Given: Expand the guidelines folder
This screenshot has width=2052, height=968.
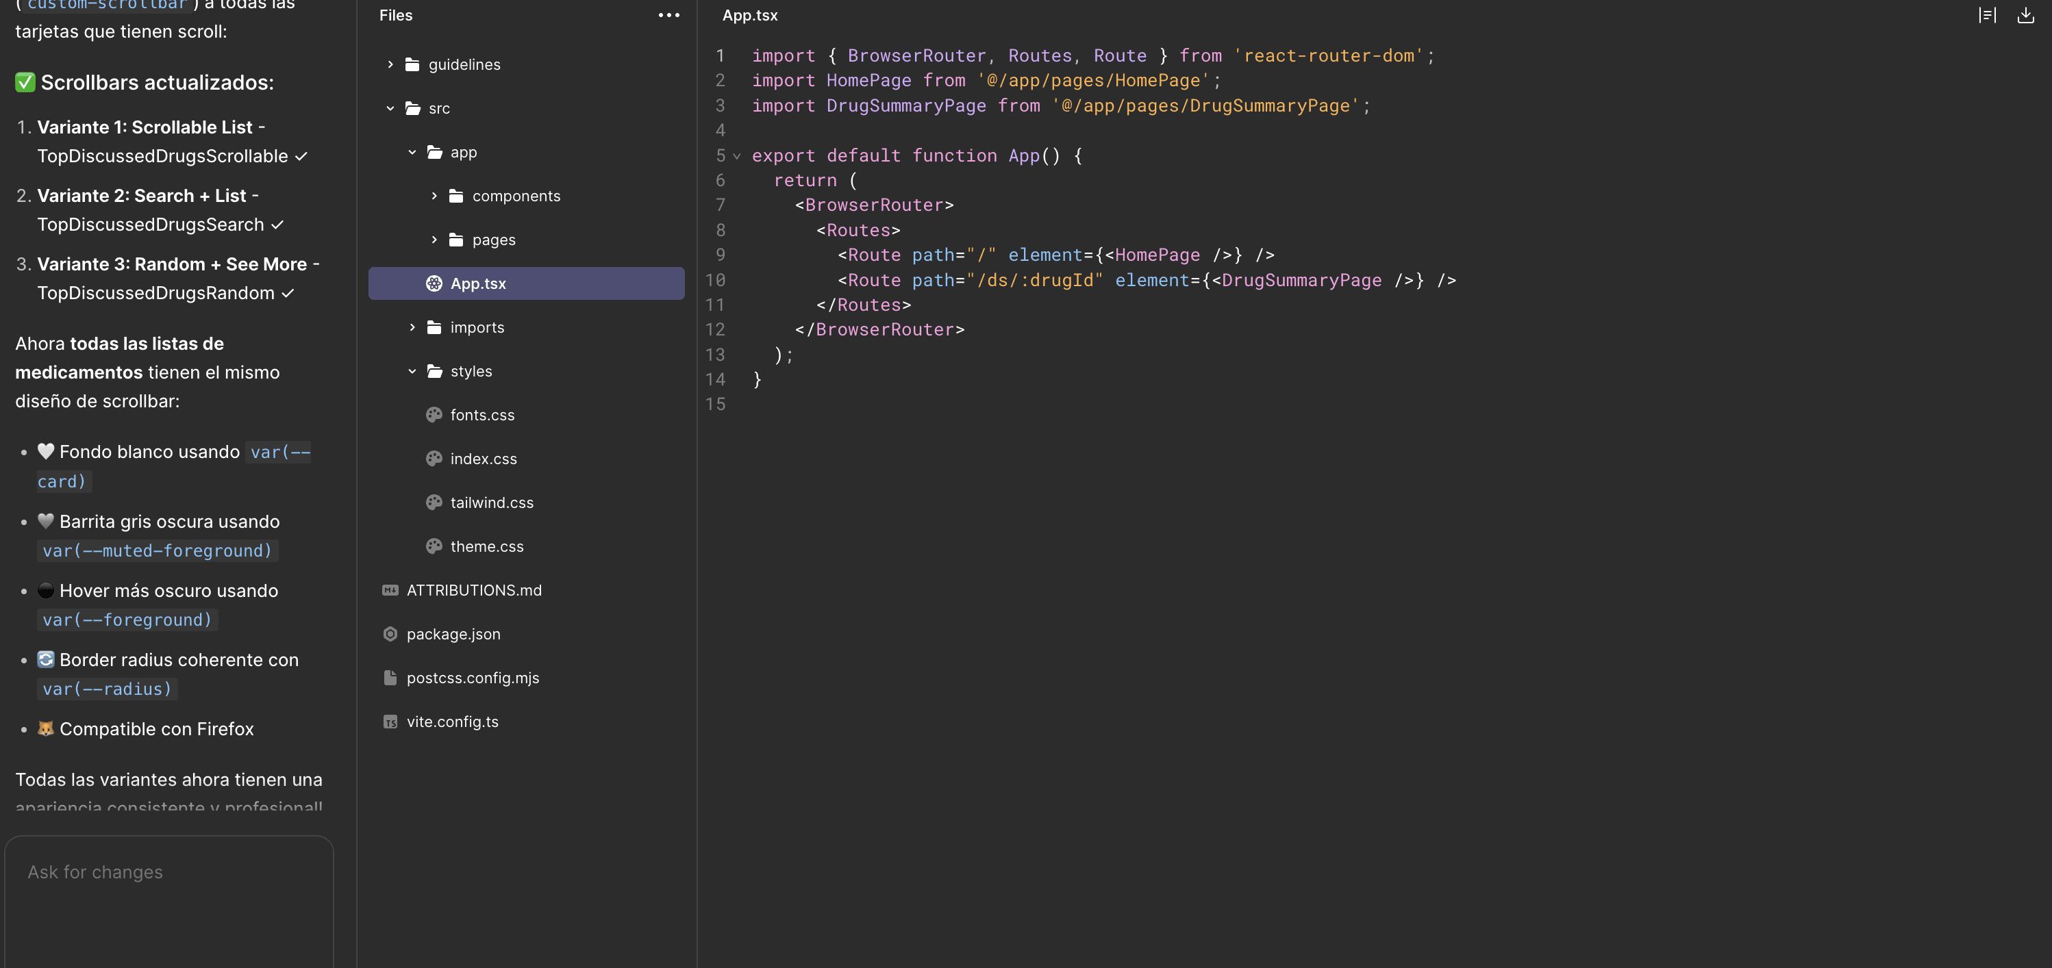Looking at the screenshot, I should click(390, 64).
